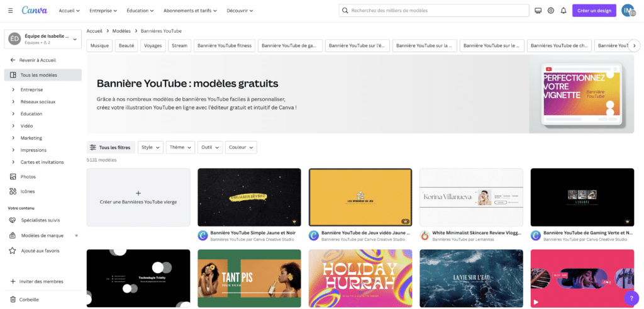644x309 pixels.
Task: Select the Voyages category chip
Action: (x=153, y=45)
